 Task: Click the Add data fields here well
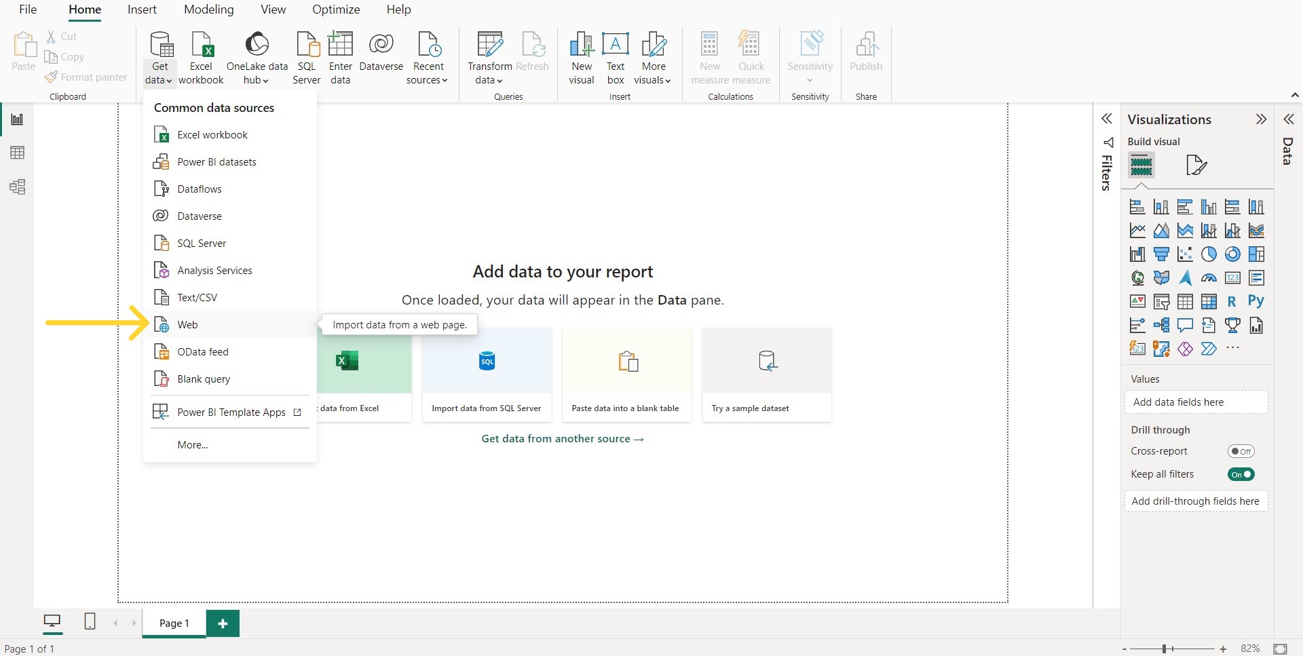(1196, 402)
